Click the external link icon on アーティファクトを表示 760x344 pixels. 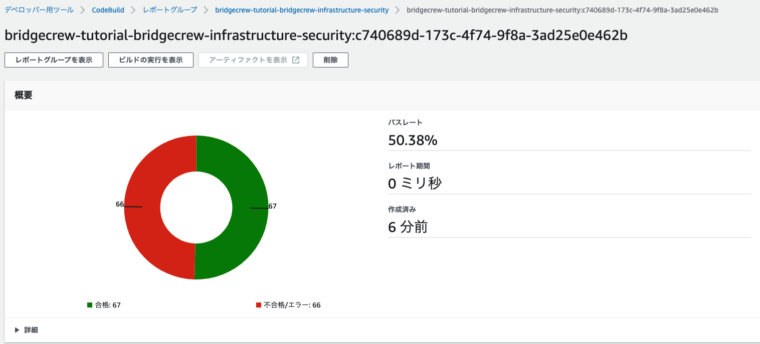pos(296,60)
